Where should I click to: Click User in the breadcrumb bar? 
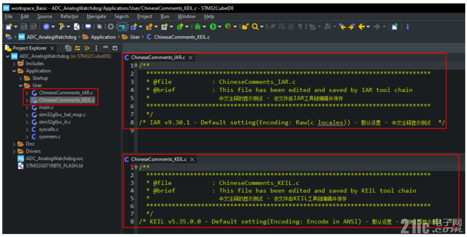click(135, 37)
